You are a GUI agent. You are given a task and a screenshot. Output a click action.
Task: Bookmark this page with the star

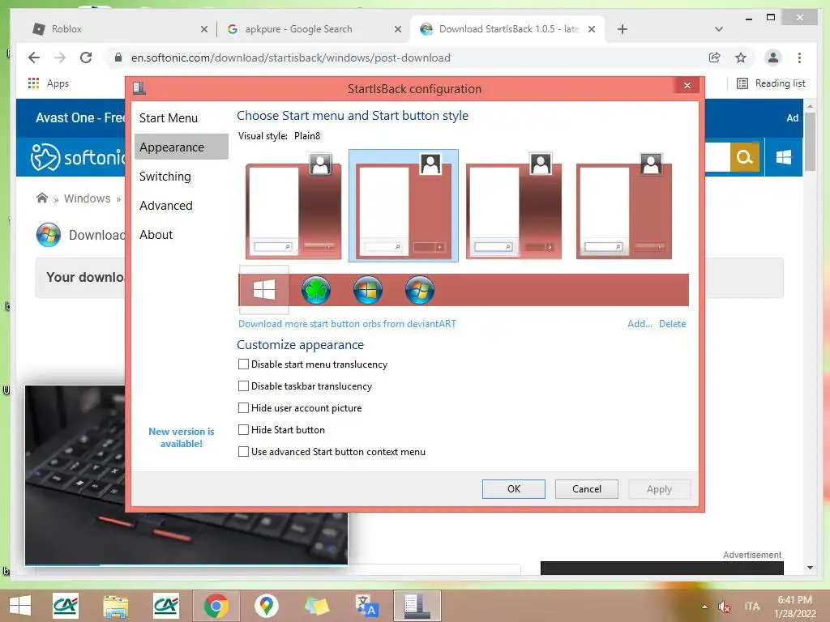pos(741,58)
